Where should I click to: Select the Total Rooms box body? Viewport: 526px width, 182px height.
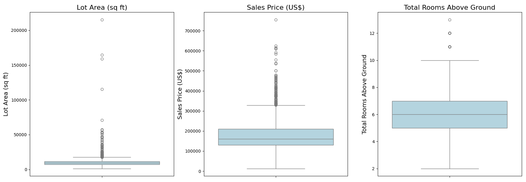point(450,114)
